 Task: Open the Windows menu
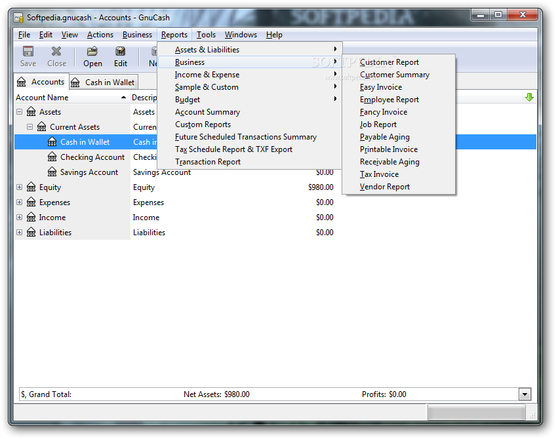[241, 35]
